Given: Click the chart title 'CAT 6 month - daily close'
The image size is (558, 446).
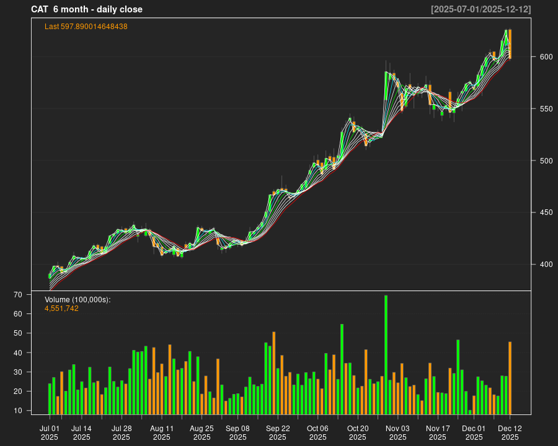Looking at the screenshot, I should click(87, 9).
